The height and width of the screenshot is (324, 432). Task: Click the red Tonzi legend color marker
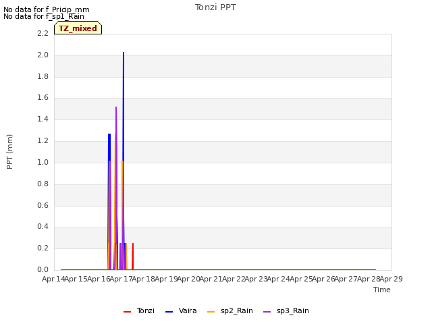[128, 312]
